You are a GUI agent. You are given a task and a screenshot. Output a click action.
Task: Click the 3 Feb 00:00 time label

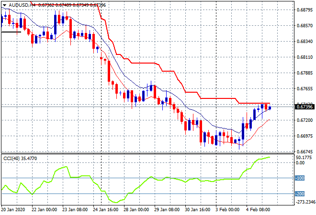pos(228,210)
